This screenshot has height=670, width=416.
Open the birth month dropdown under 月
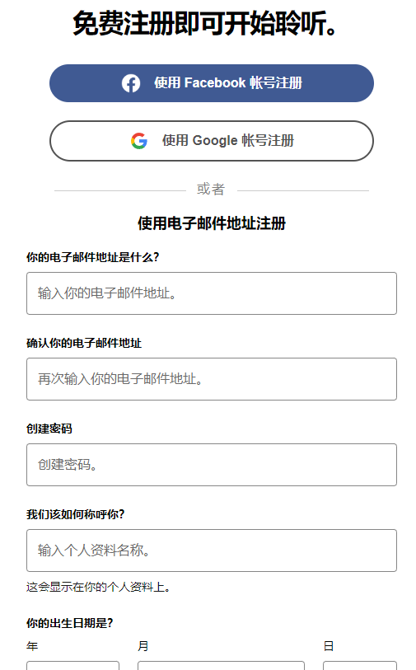221,666
